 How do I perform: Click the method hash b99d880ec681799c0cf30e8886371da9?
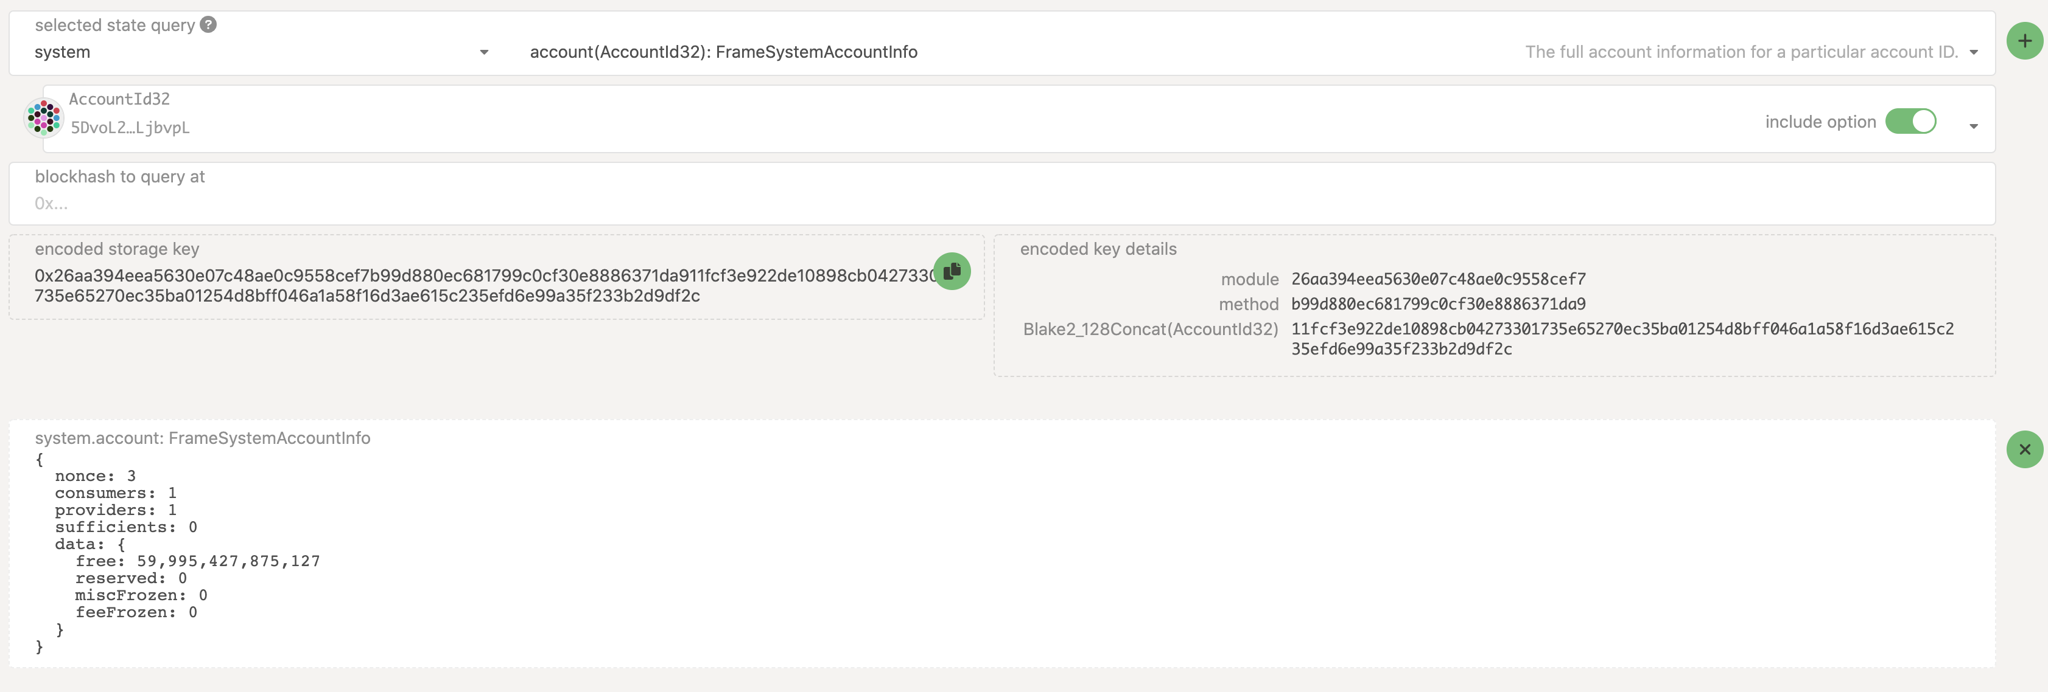click(1438, 303)
